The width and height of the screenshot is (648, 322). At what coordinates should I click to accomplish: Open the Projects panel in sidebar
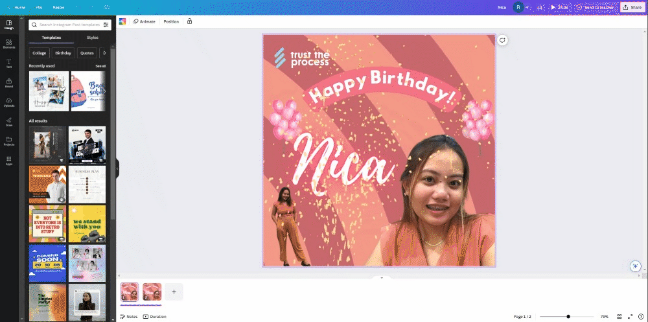pyautogui.click(x=8, y=141)
